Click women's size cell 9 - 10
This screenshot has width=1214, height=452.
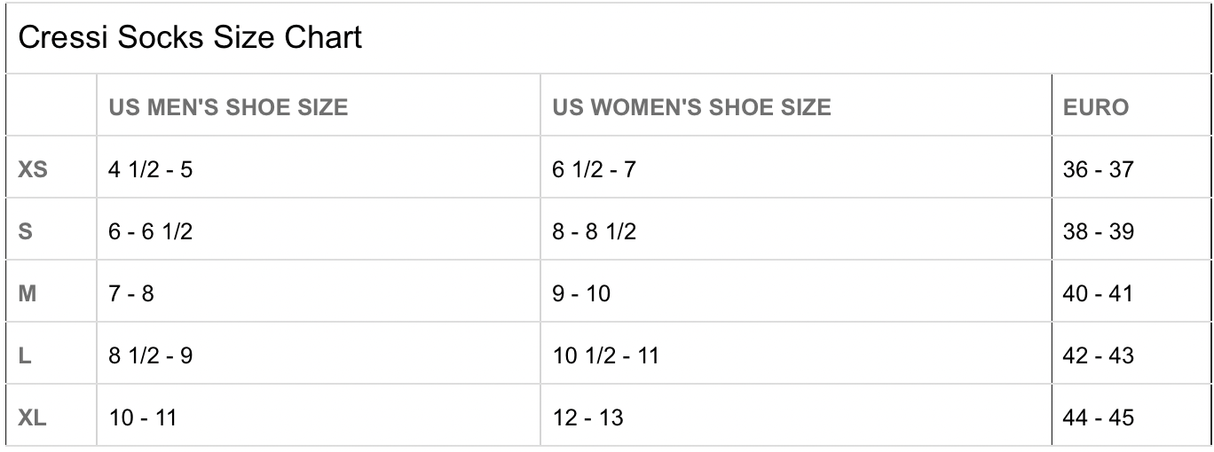[581, 293]
